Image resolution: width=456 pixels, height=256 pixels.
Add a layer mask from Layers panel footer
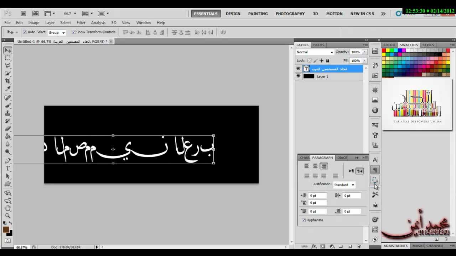pyautogui.click(x=323, y=246)
